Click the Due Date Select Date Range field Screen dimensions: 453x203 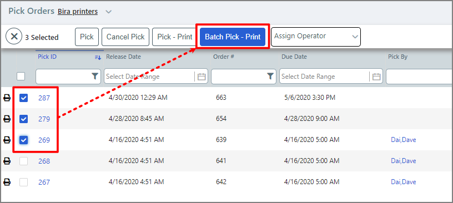(x=331, y=77)
